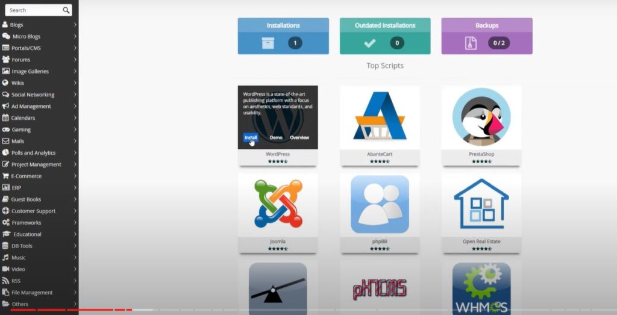Open the Backups summary box
617x315 pixels.
tap(487, 36)
